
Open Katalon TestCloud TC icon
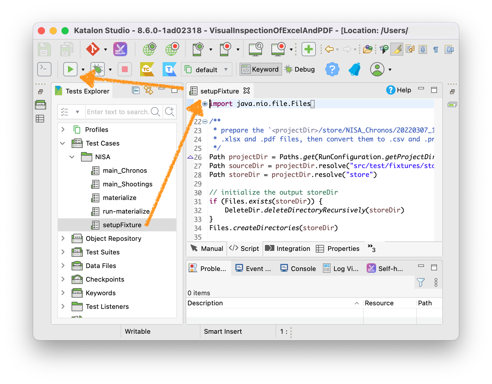147,69
